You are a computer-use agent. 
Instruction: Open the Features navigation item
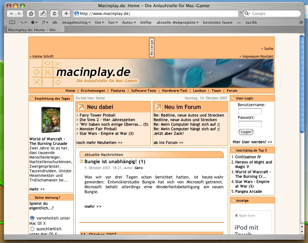pyautogui.click(x=118, y=91)
